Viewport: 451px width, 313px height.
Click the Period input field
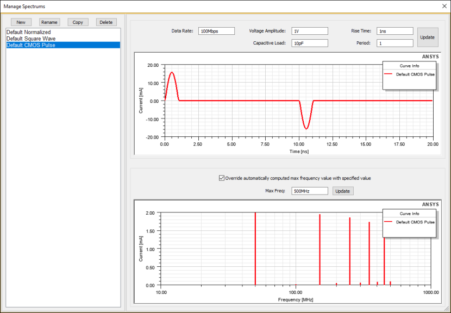395,43
